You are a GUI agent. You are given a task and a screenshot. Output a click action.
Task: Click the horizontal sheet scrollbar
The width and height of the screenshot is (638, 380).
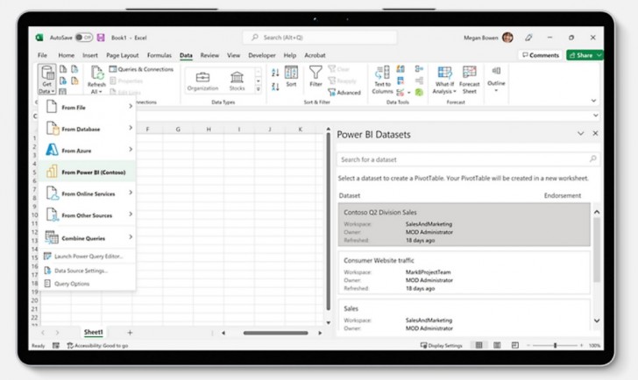(275, 333)
